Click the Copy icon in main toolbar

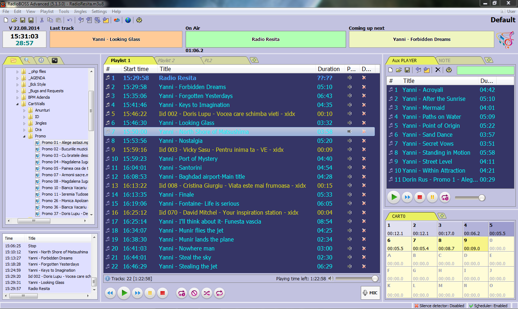tap(50, 20)
